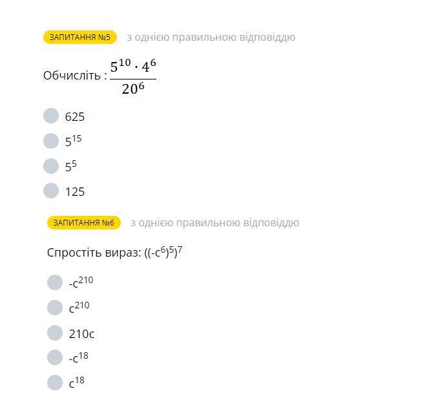This screenshot has width=444, height=402.
Task: Select answer 125 for question 5
Action: tap(51, 191)
